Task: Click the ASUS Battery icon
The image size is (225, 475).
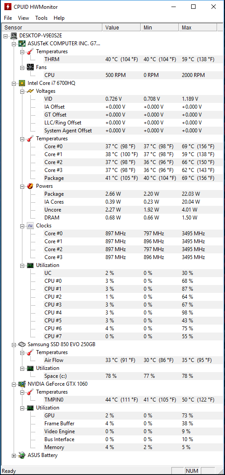Action: click(22, 455)
